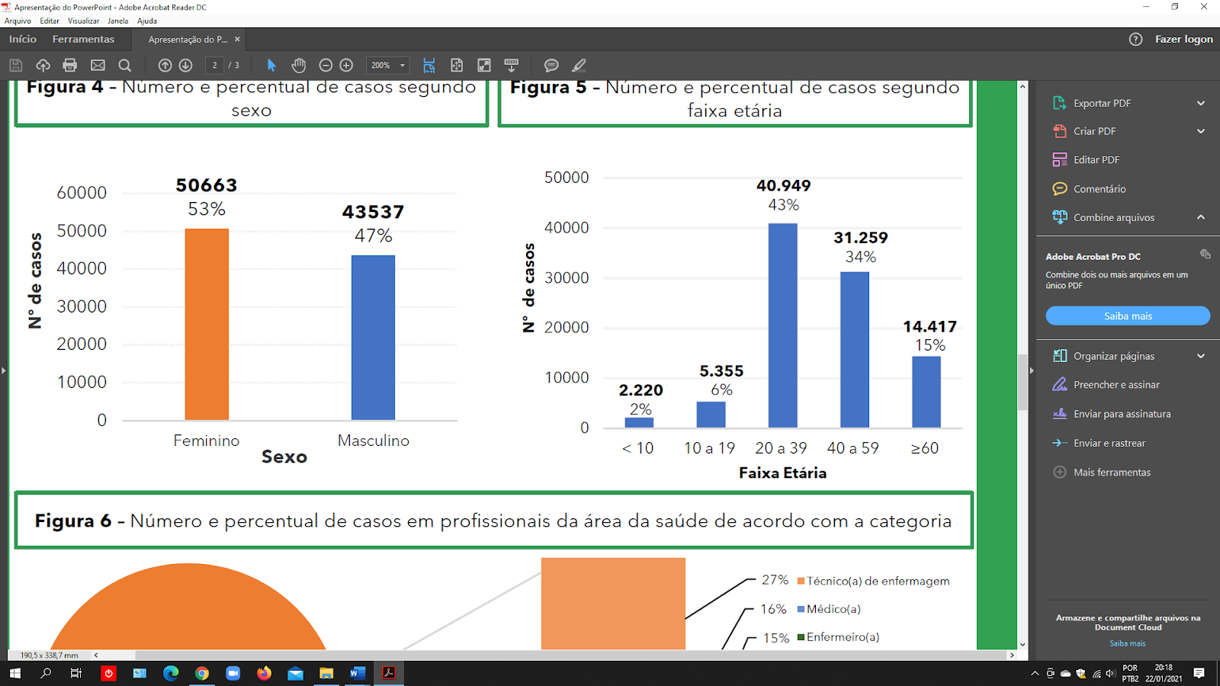Open the Editar menu
Viewport: 1220px width, 686px height.
(50, 21)
